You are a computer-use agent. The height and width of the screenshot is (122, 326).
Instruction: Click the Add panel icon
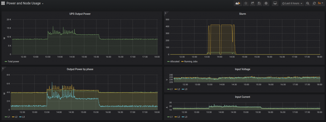pyautogui.click(x=237, y=3)
